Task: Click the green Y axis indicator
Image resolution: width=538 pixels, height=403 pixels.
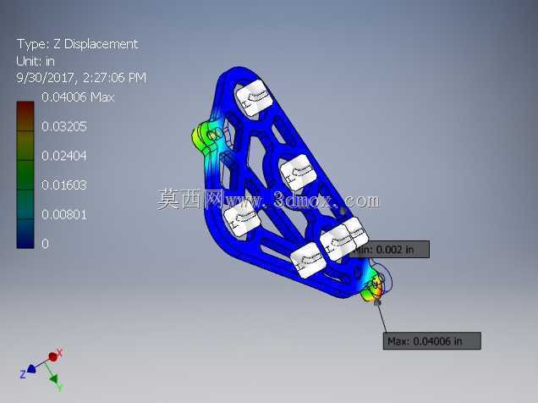Action: coord(55,381)
